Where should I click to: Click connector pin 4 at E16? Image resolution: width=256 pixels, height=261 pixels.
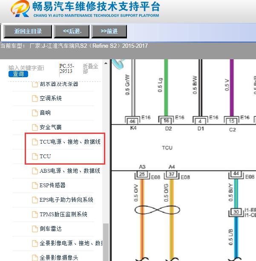pos(200,121)
